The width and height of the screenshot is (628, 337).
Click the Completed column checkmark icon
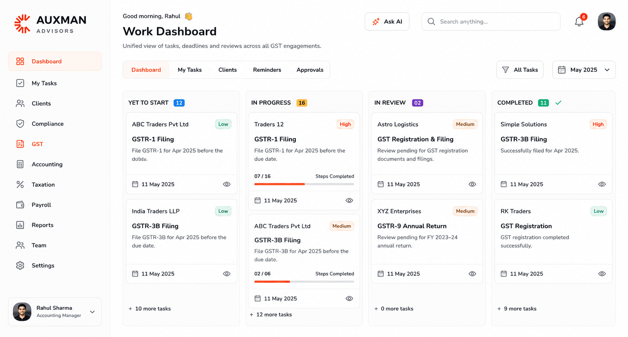click(x=558, y=103)
